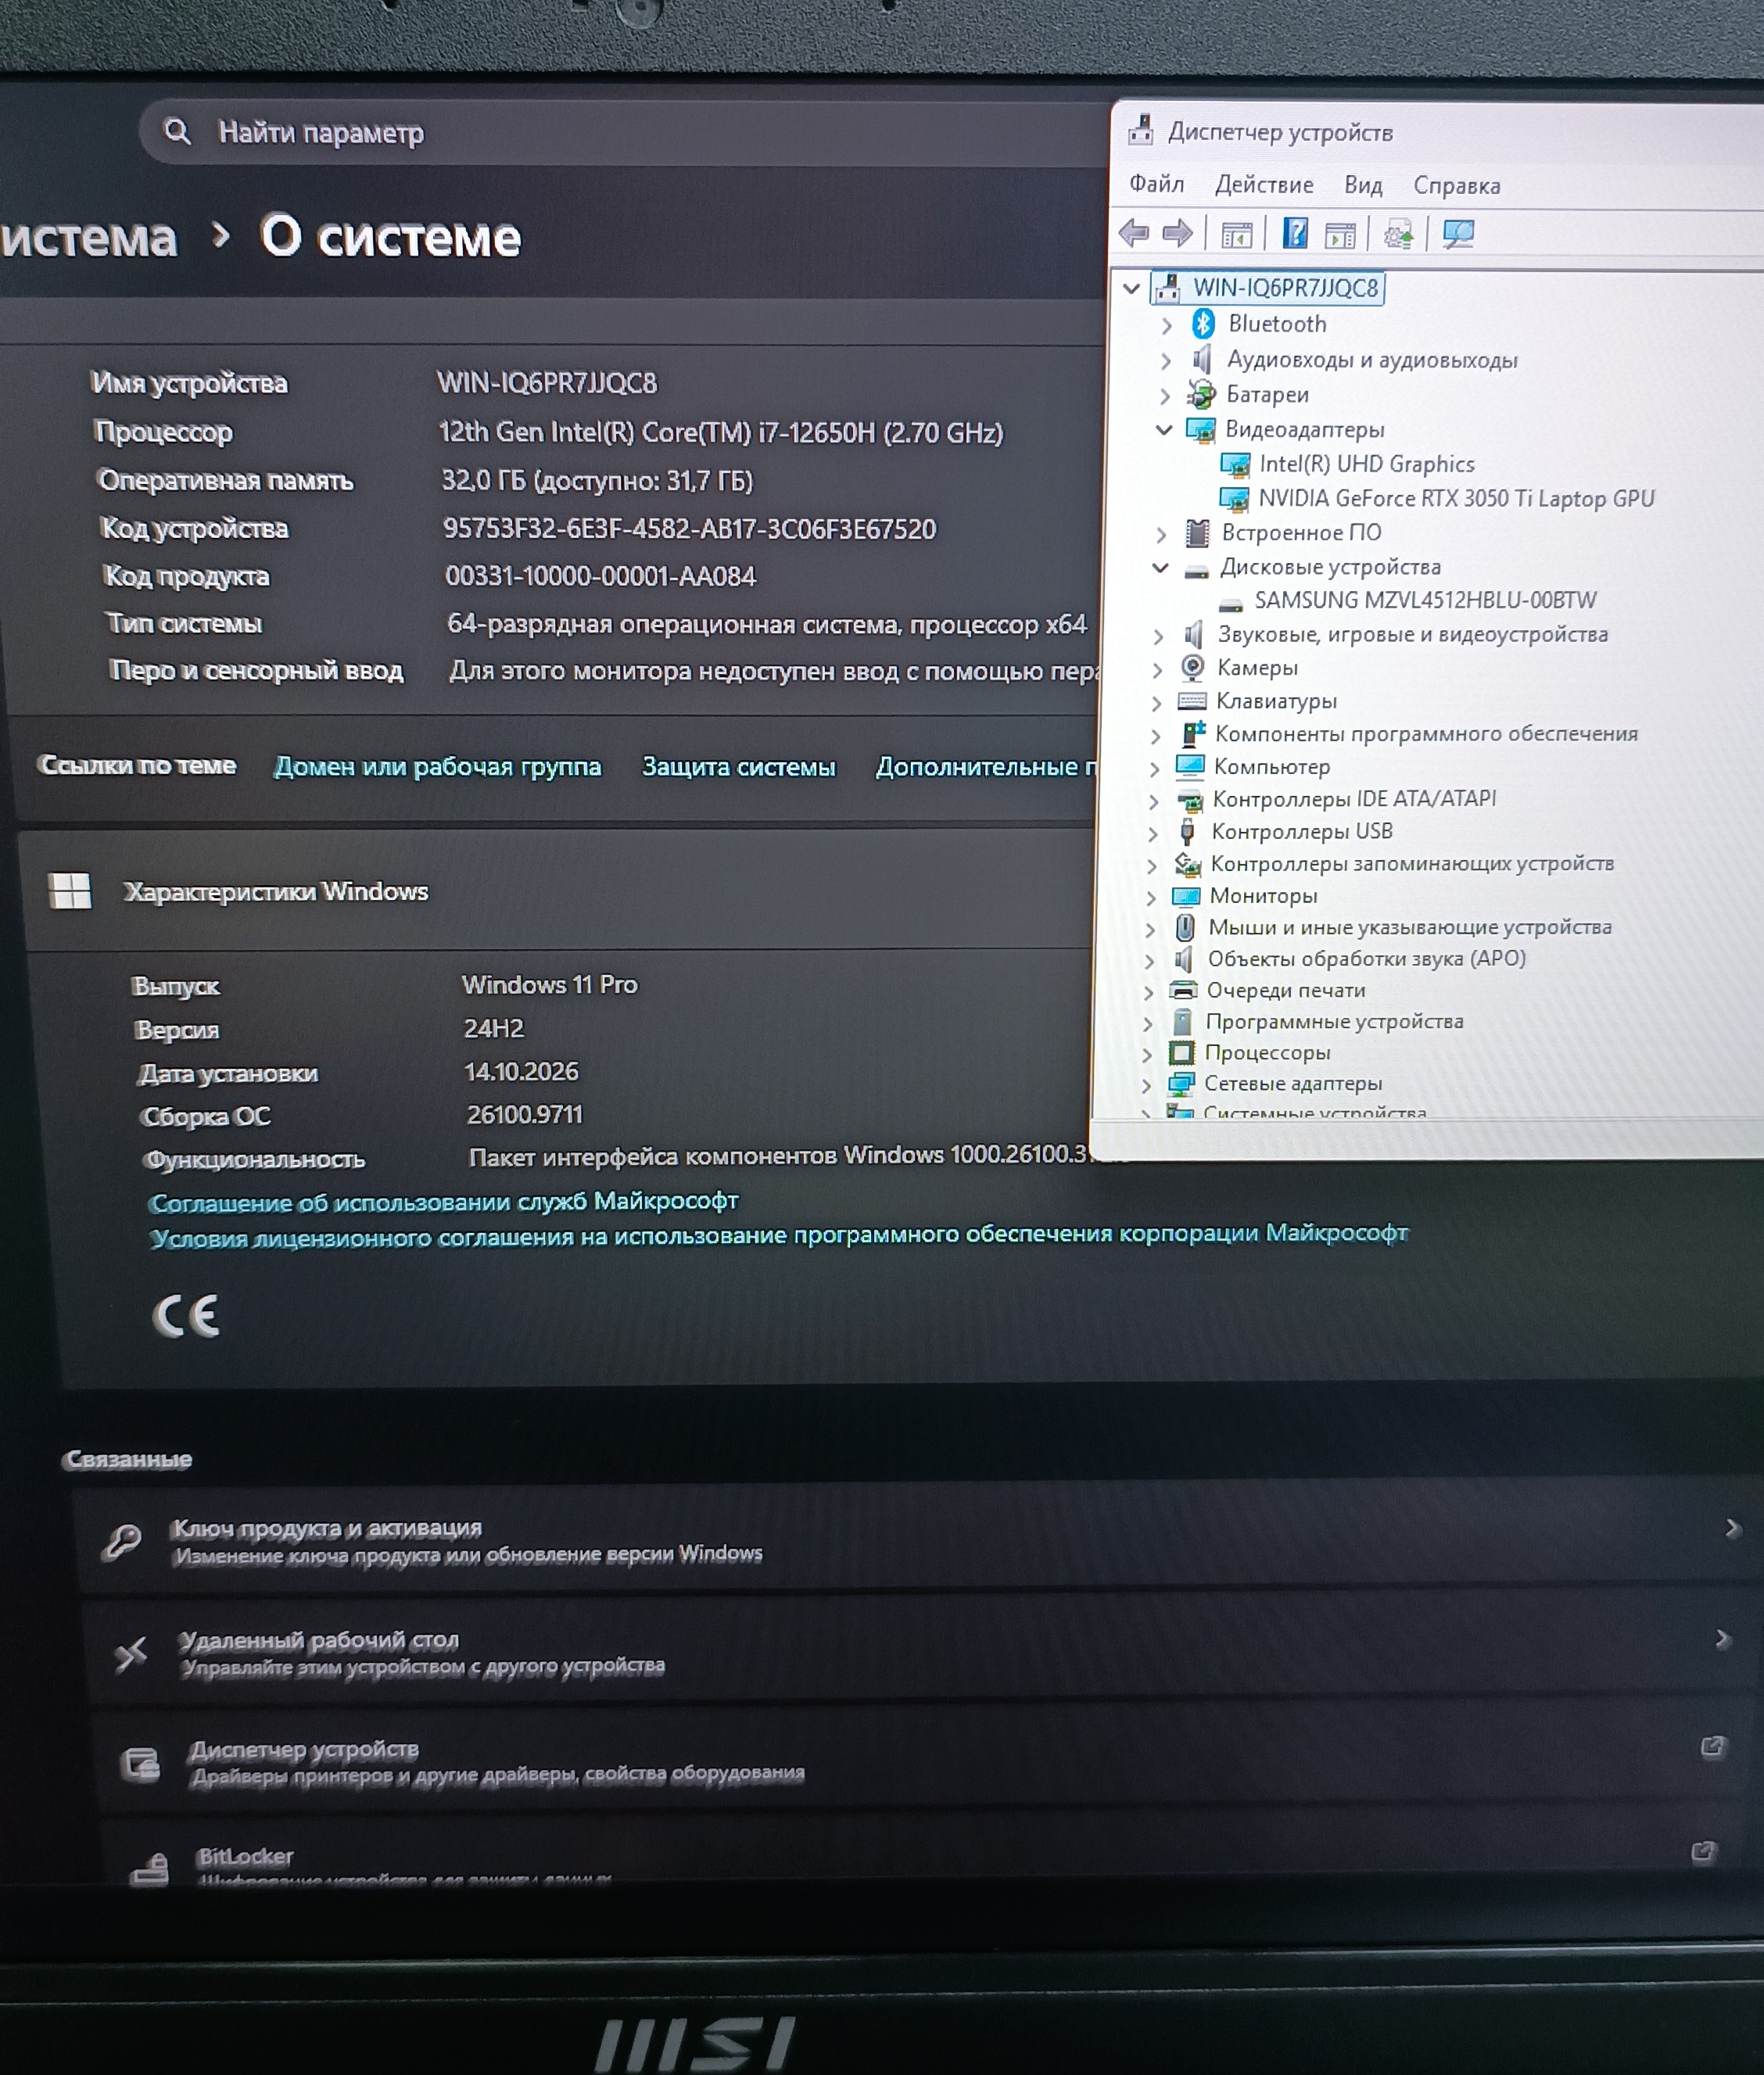
Task: Collapse the Дисковые устройства node
Action: pos(1160,568)
